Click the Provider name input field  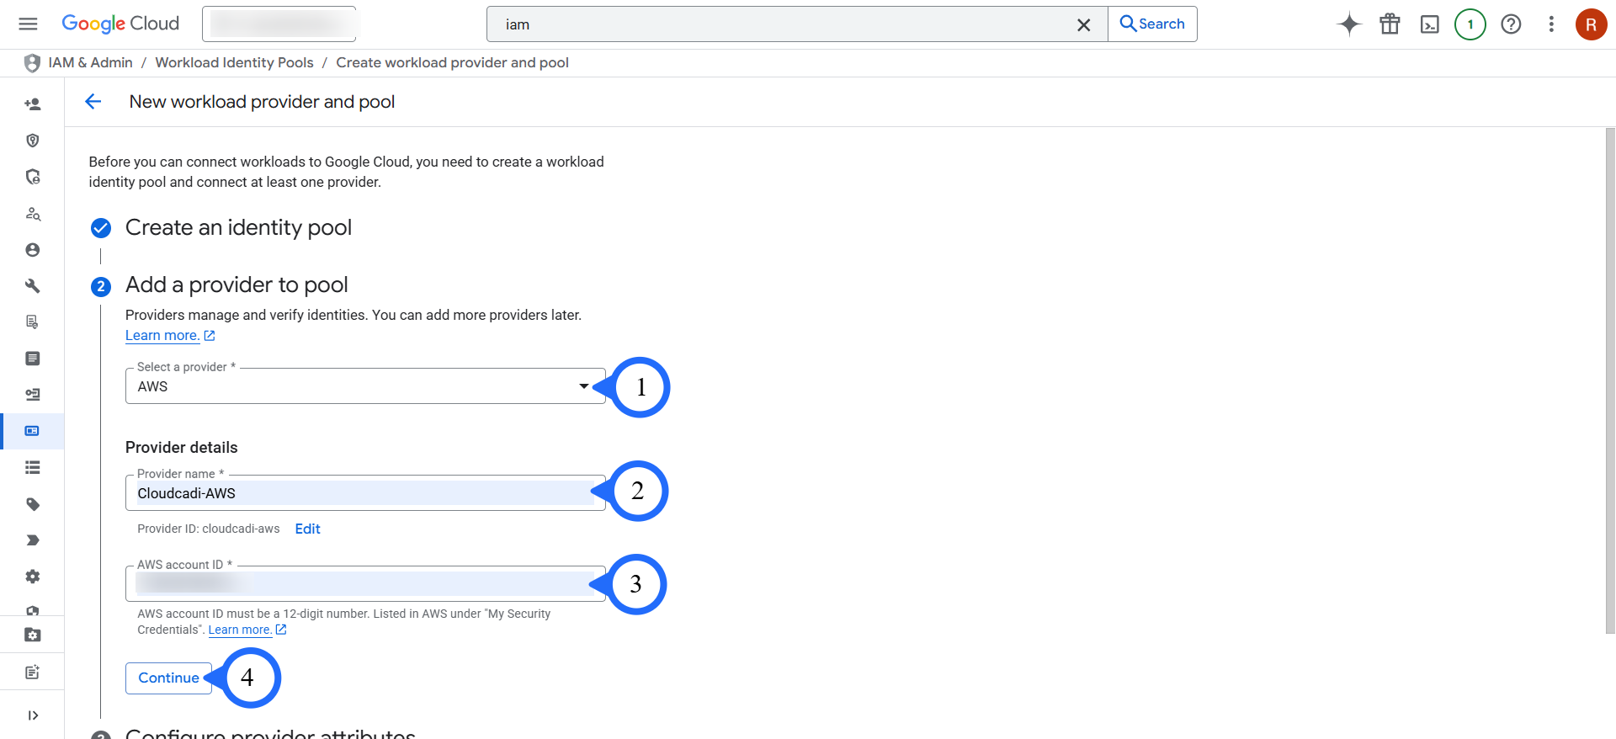tap(364, 493)
